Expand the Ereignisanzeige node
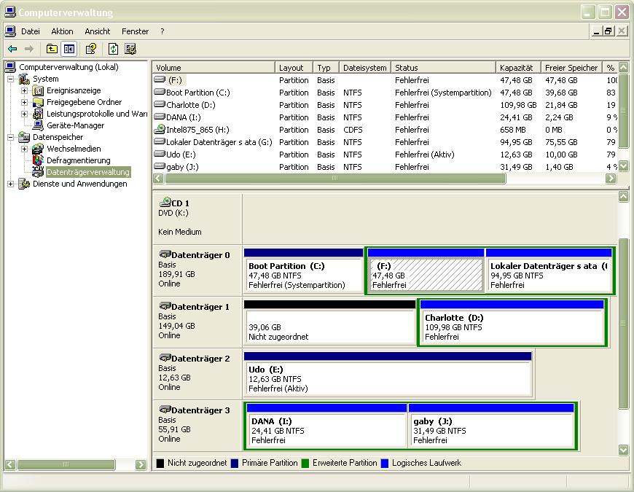The height and width of the screenshot is (492, 634). tap(24, 90)
